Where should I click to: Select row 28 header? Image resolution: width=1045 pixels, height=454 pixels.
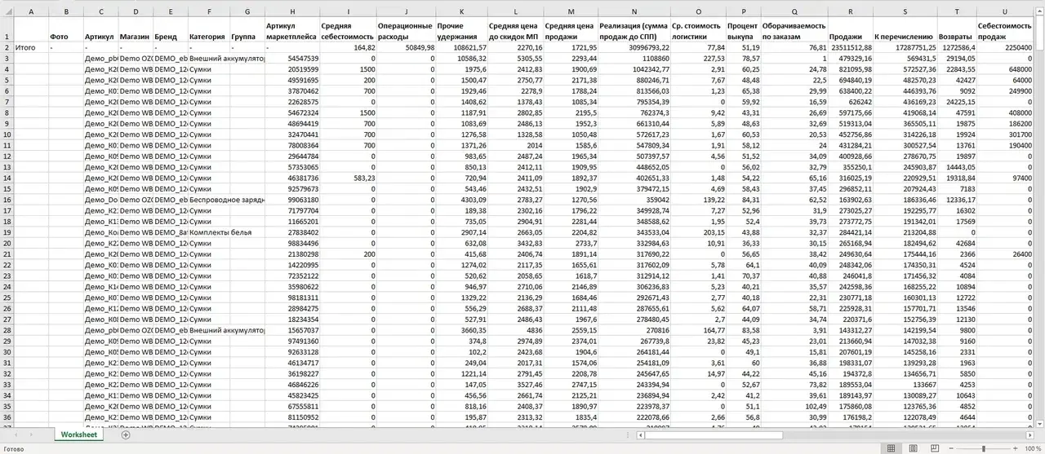[x=7, y=330]
